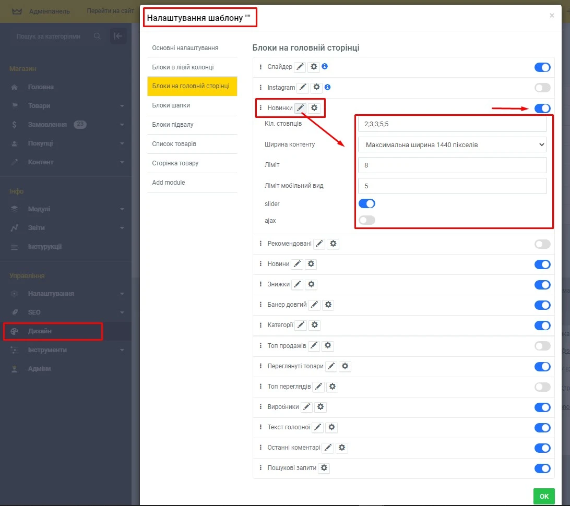
Task: Click the info icon next to Слайдер
Action: point(324,66)
